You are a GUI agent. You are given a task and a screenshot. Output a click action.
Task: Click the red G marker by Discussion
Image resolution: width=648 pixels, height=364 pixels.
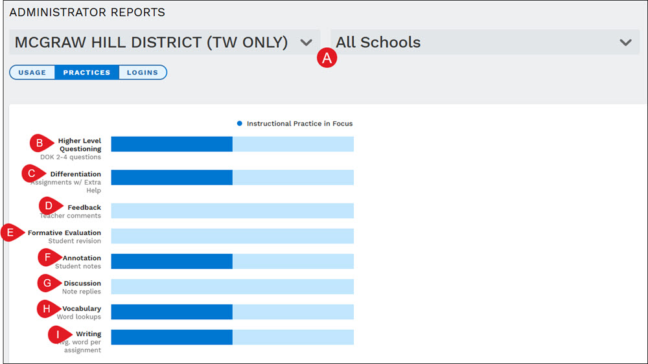tap(49, 283)
